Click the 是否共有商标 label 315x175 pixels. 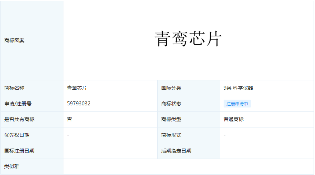click(19, 119)
